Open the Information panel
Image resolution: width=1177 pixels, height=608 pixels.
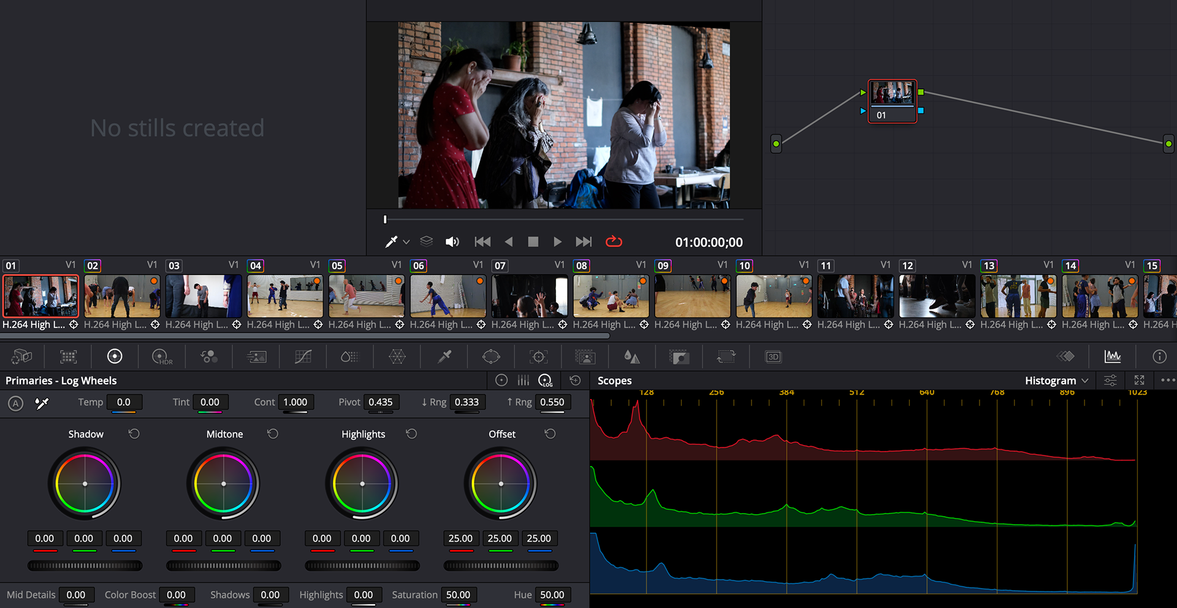(1159, 356)
